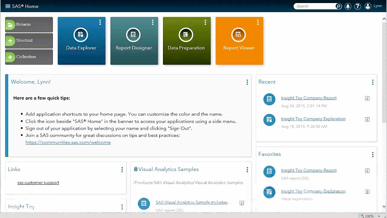Click the Samples folder path text
The image size is (387, 218).
coord(188,183)
